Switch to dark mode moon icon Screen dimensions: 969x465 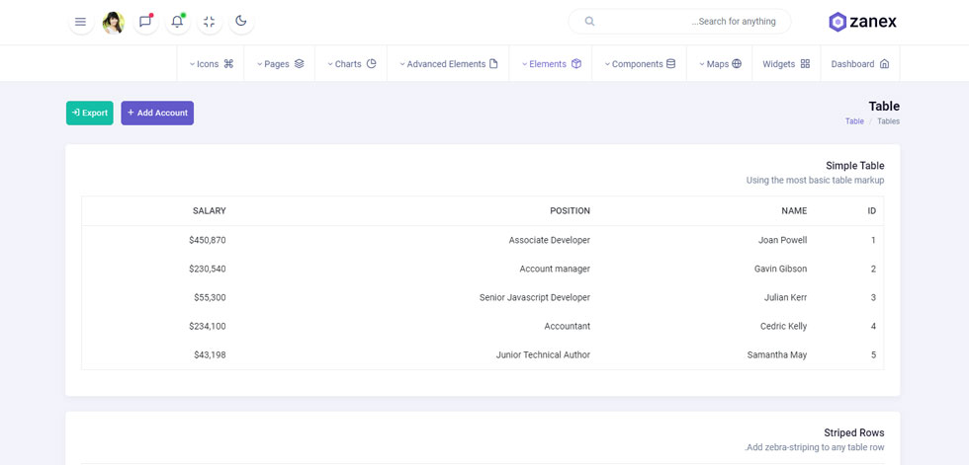pos(241,22)
